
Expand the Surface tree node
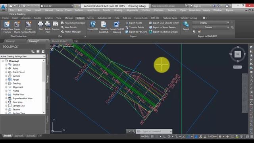click(6, 76)
